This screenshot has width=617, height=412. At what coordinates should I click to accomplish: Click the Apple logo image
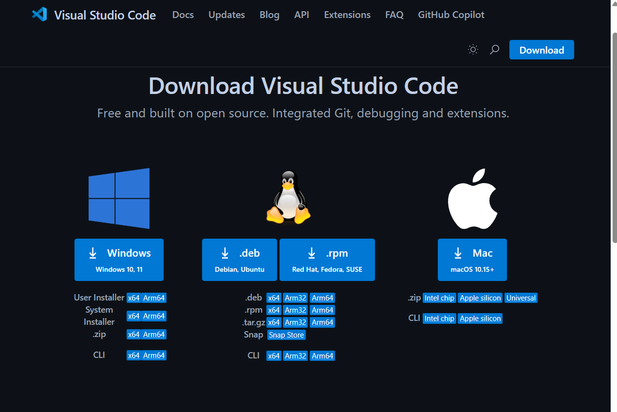pyautogui.click(x=472, y=199)
